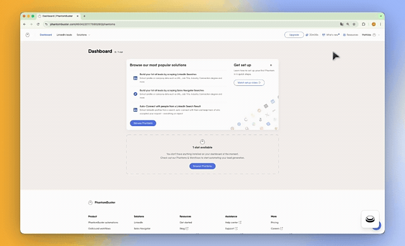405x246 pixels.
Task: Open the browser extensions icon
Action: pyautogui.click(x=363, y=24)
